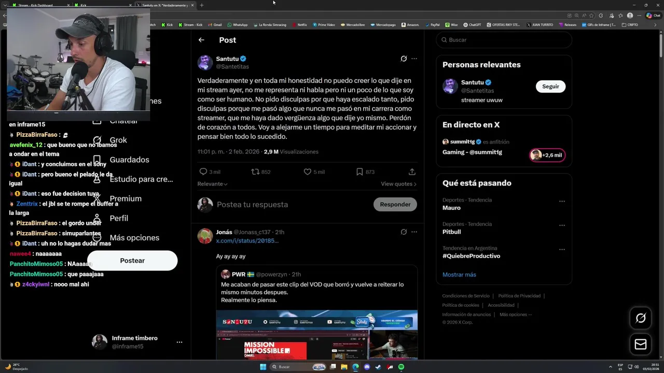Open more options for #QuiebreProductivo trend
664x373 pixels.
tap(562, 250)
